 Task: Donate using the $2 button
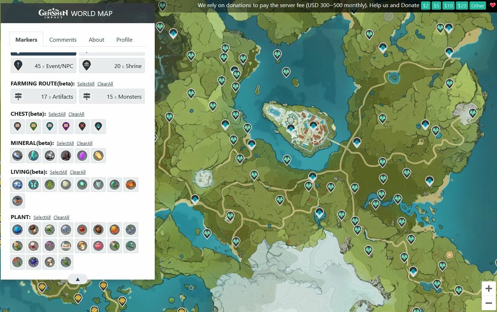pos(426,5)
